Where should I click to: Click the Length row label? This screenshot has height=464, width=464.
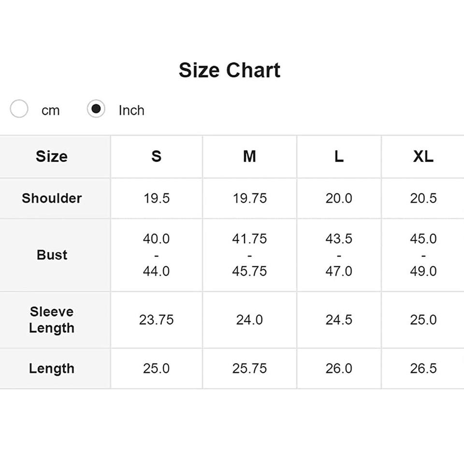[52, 368]
